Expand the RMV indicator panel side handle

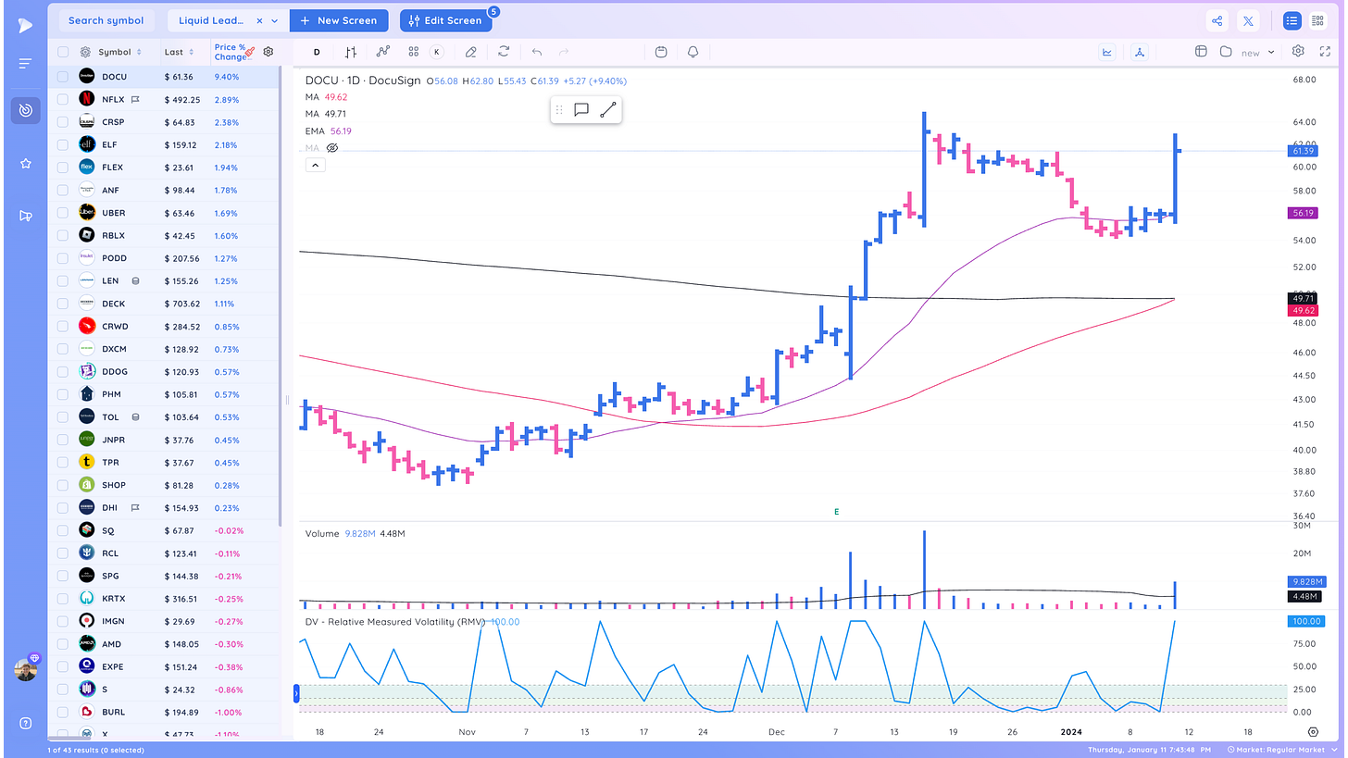pyautogui.click(x=296, y=692)
